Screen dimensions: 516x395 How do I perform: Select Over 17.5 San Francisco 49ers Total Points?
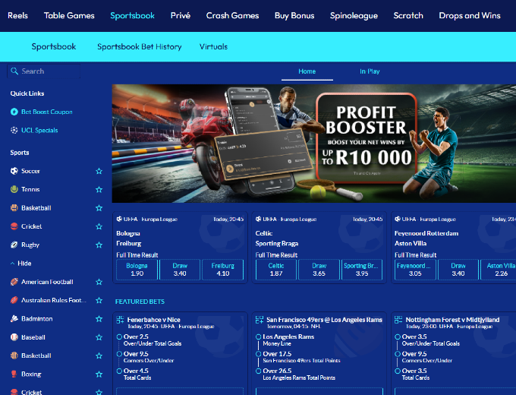(259, 354)
